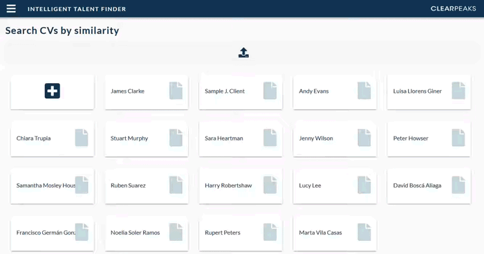This screenshot has height=254, width=484.
Task: Select the Jenny Wilson name
Action: click(316, 138)
